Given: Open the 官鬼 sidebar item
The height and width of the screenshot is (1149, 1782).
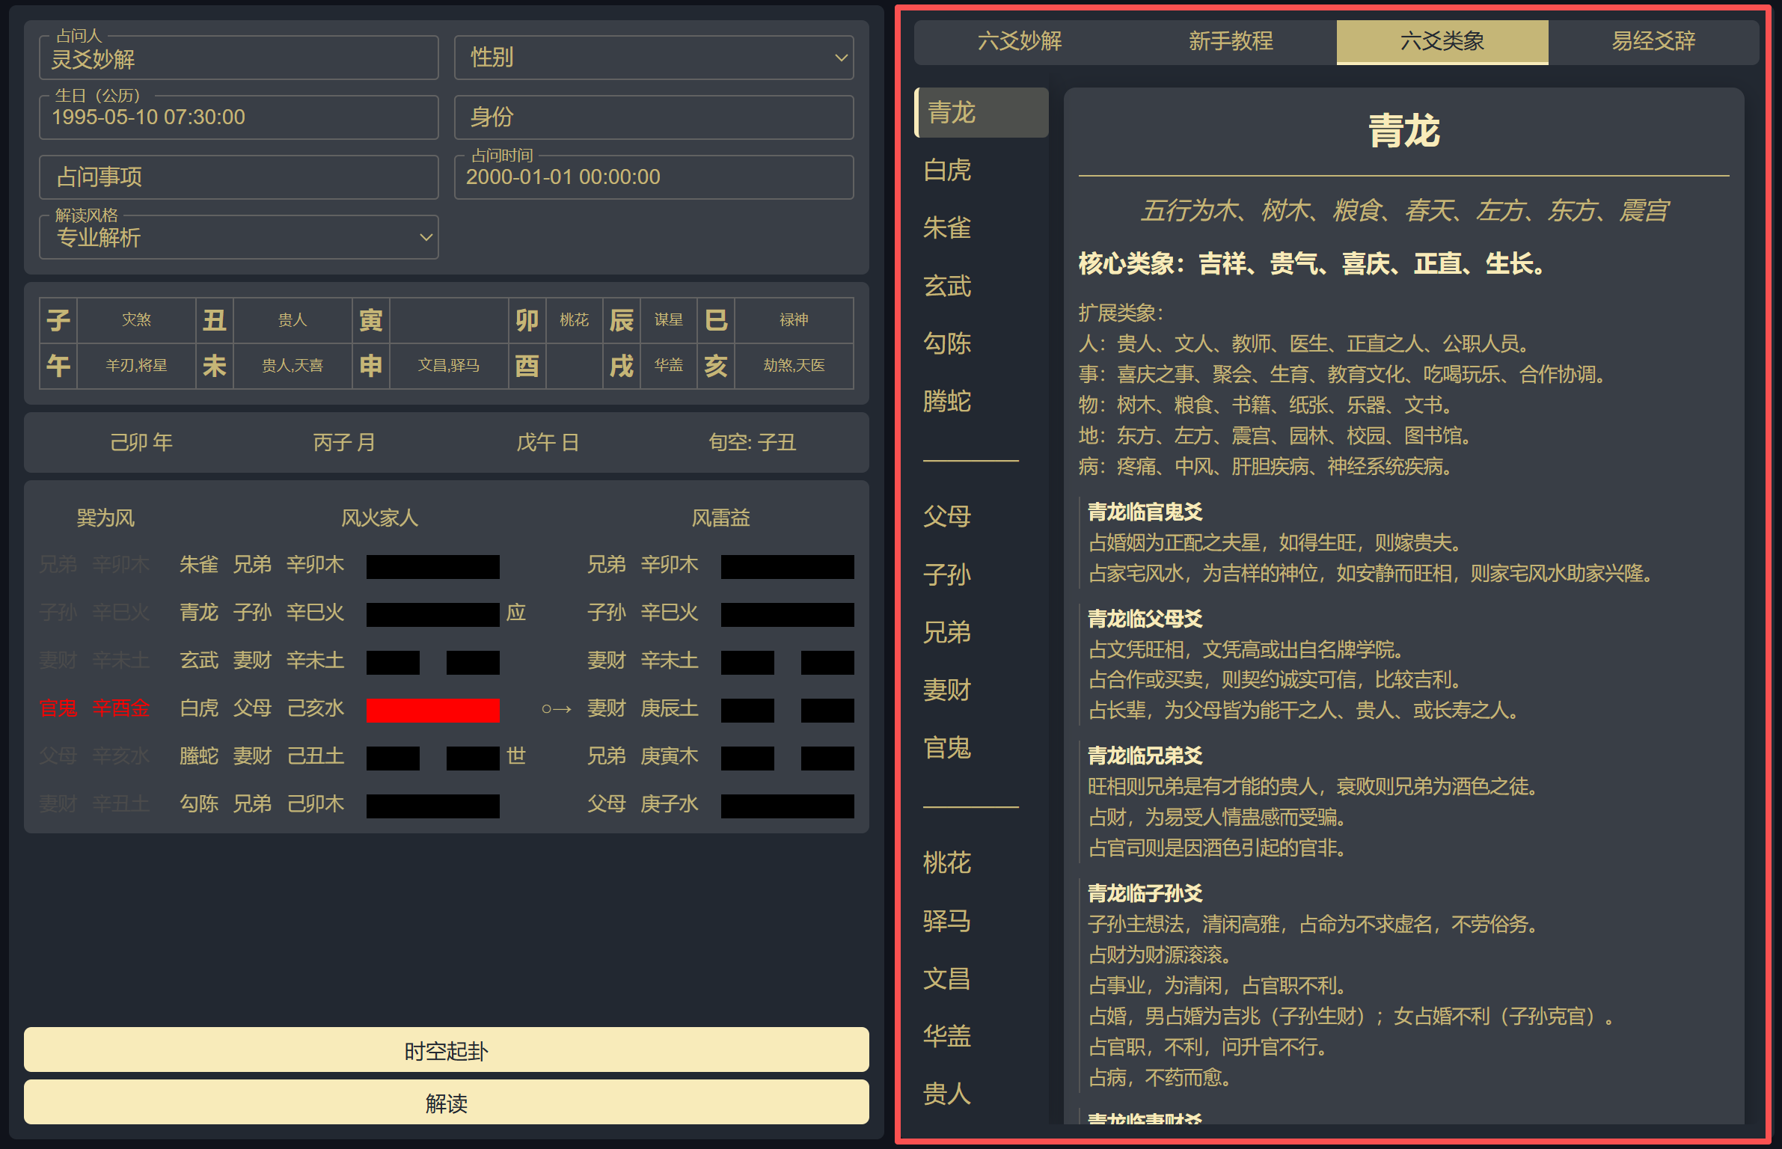Looking at the screenshot, I should point(948,748).
